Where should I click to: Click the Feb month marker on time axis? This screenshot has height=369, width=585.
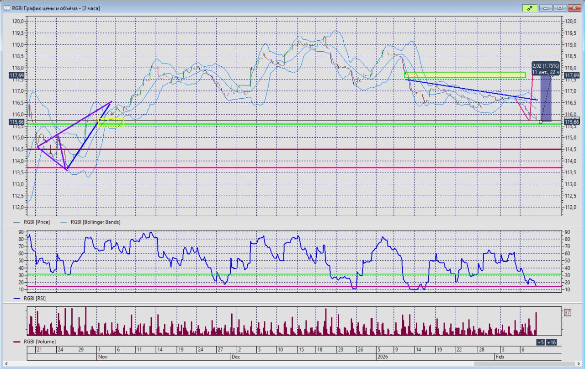(x=500, y=356)
